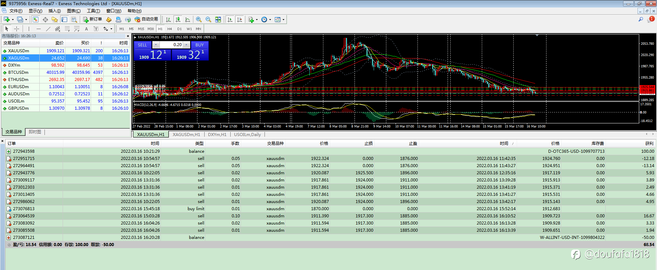Open the 工具(T) menu
657x270 pixels.
click(93, 11)
